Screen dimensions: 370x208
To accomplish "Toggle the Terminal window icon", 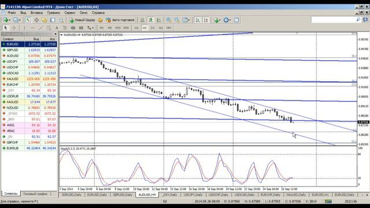I will coord(53,20).
